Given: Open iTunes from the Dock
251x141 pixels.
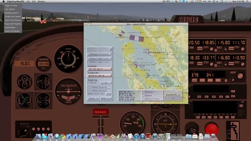Looking at the screenshot, I should tap(136, 136).
